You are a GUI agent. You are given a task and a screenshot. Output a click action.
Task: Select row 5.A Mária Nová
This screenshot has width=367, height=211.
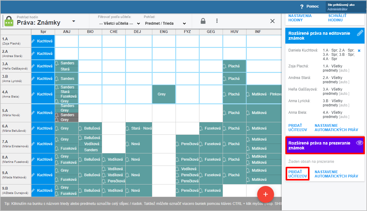click(16, 113)
